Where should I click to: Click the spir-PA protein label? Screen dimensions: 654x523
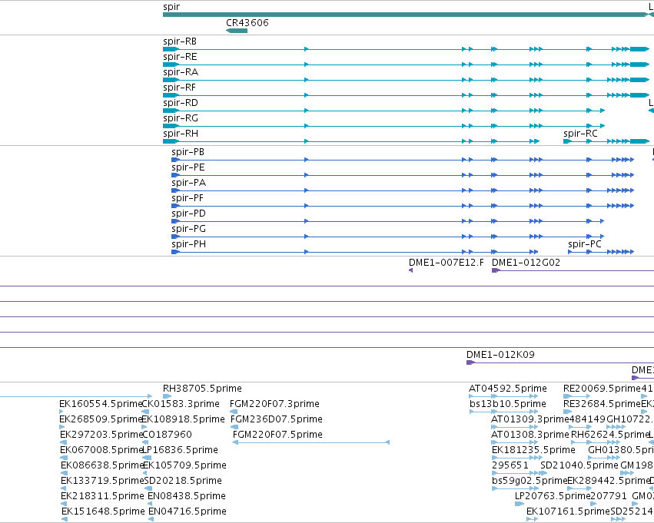188,183
